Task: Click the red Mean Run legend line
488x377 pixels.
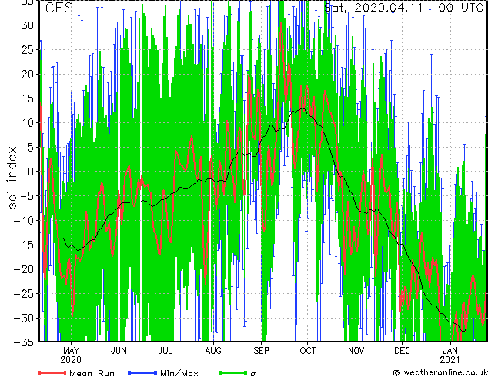Action: (52, 372)
